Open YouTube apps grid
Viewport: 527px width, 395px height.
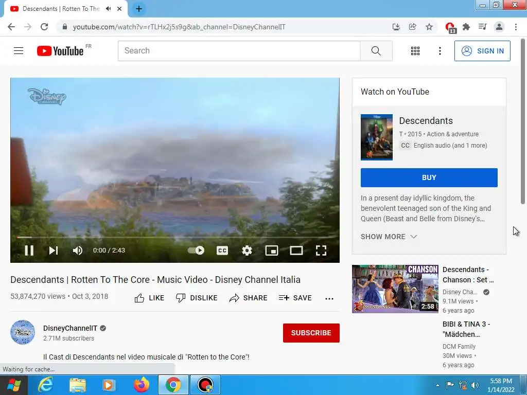point(415,51)
